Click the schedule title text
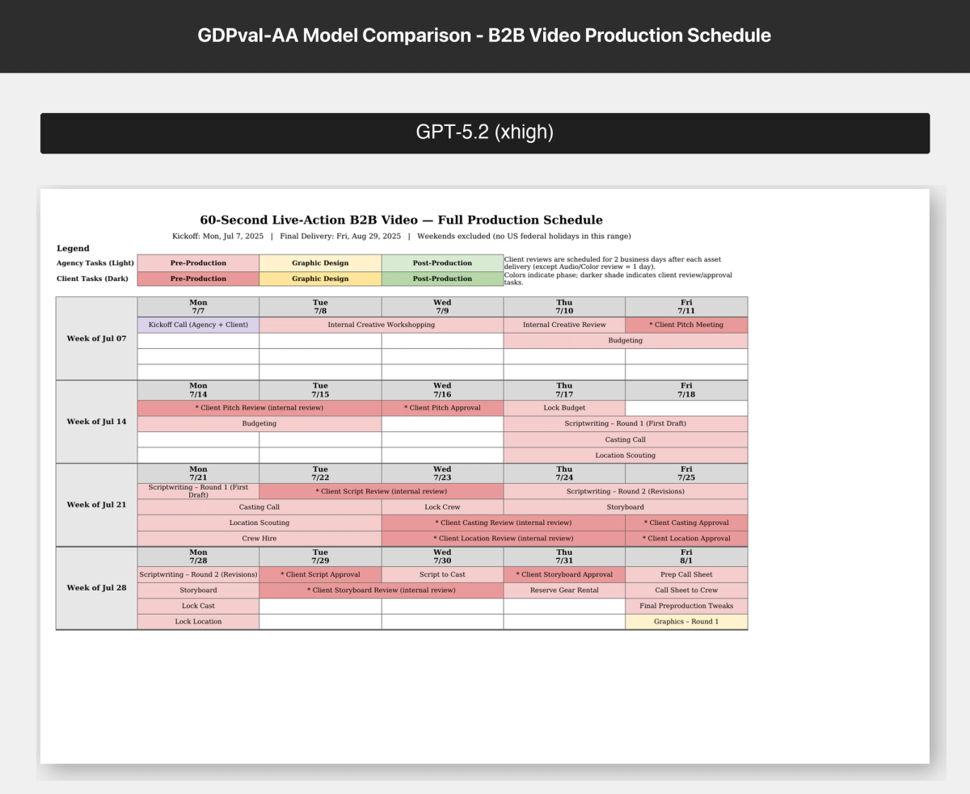The height and width of the screenshot is (794, 970). pos(402,220)
